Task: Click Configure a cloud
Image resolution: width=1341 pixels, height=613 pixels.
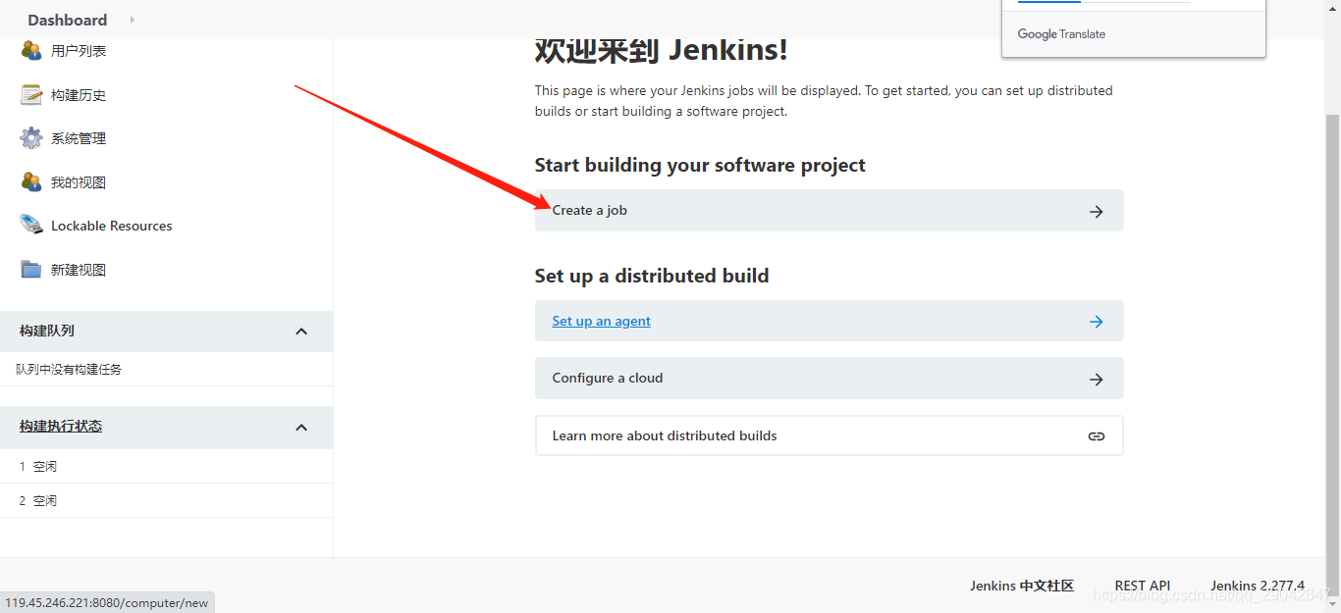Action: coord(829,379)
